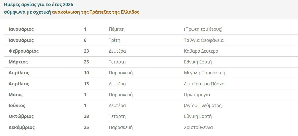
Task: Click the date number 23
Action: pyautogui.click(x=86, y=51)
